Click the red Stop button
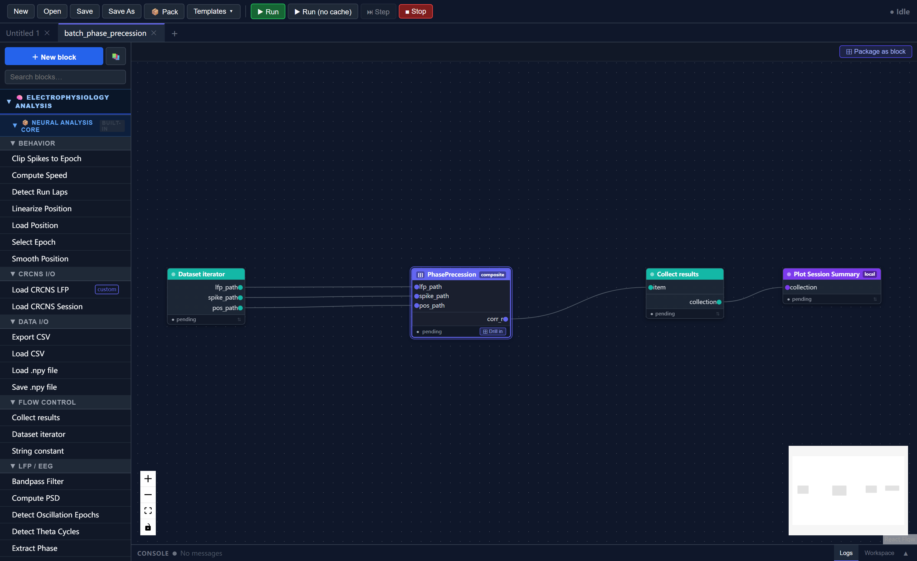This screenshot has width=917, height=561. pos(415,11)
